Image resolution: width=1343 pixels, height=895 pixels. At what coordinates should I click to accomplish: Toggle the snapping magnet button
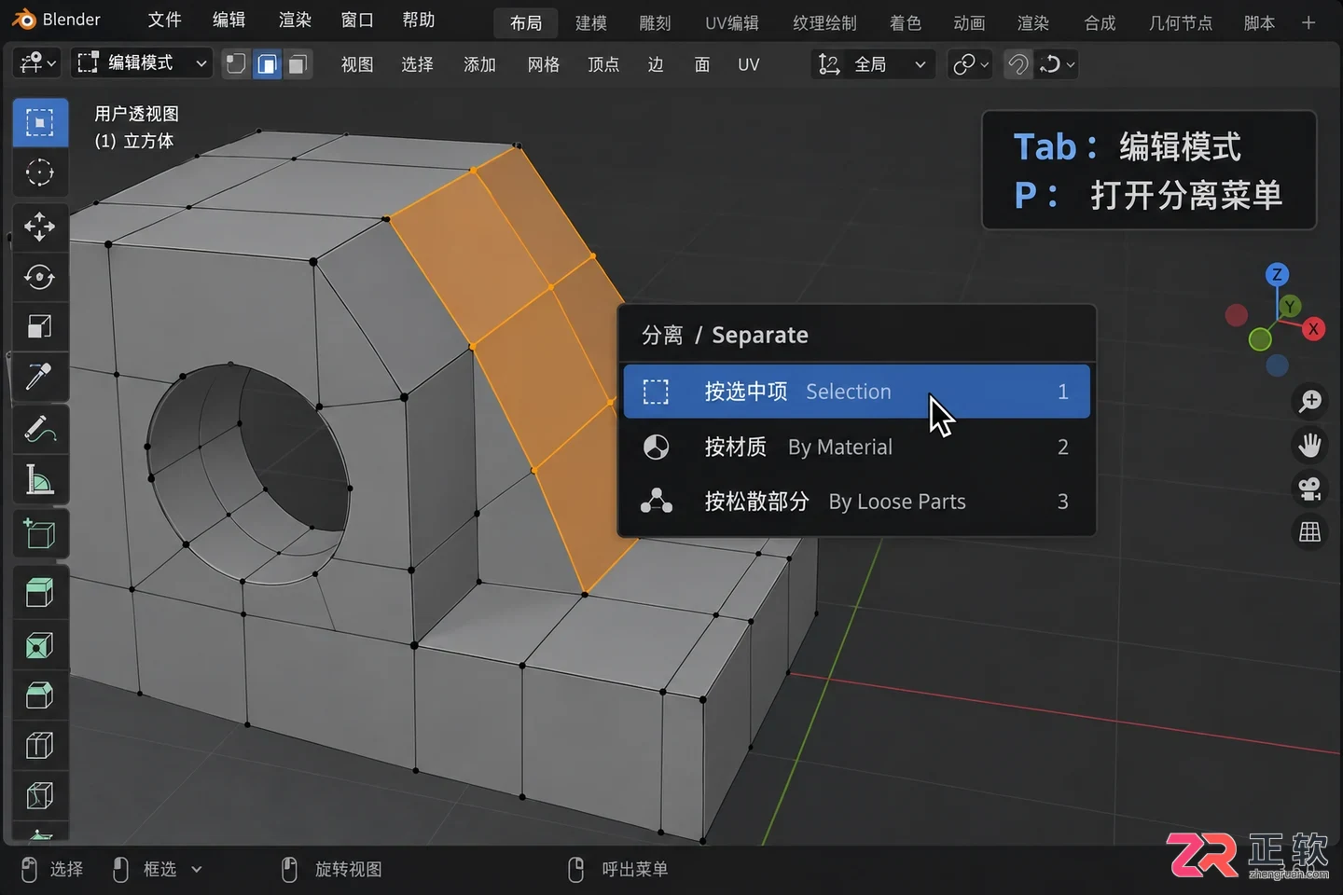click(1018, 64)
